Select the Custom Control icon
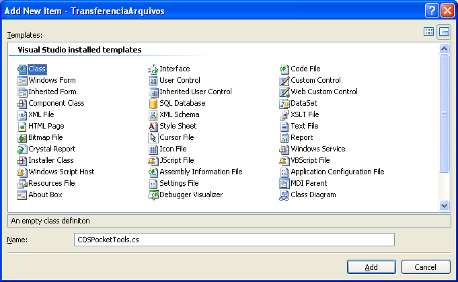The image size is (458, 282). click(x=284, y=81)
